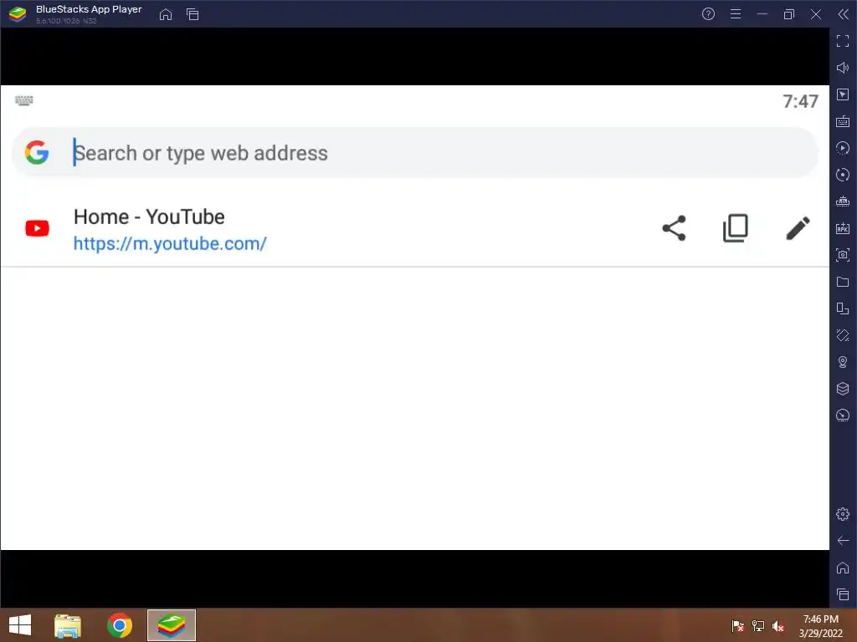Restore down the BlueStacks window

pos(788,14)
